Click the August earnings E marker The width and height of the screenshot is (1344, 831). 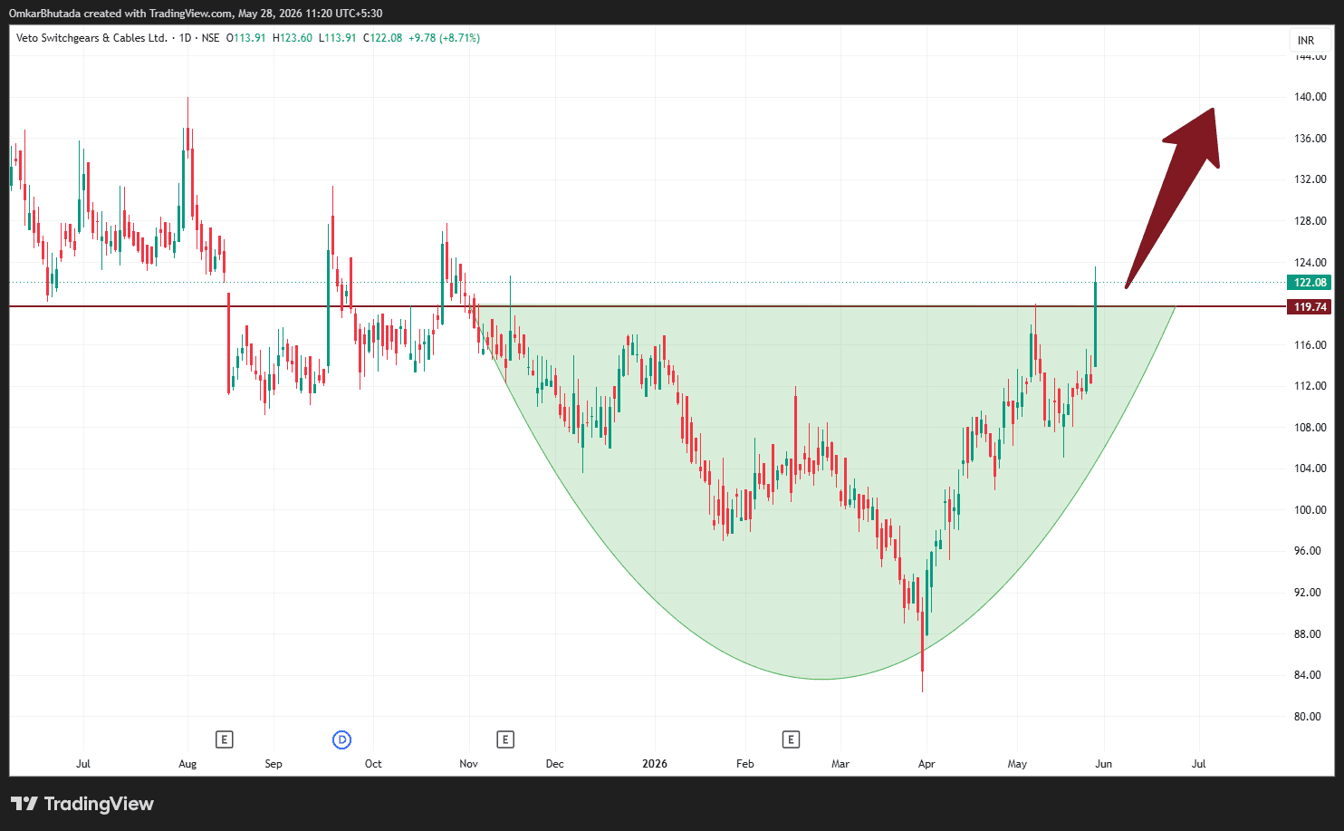coord(225,739)
